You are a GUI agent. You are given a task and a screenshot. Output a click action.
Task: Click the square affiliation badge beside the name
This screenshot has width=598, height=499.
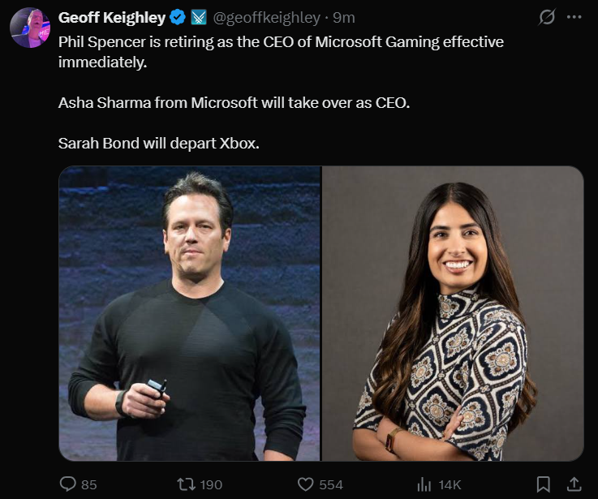(199, 17)
